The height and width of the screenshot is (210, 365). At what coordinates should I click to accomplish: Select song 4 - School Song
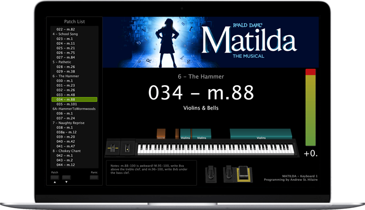[x=74, y=34]
